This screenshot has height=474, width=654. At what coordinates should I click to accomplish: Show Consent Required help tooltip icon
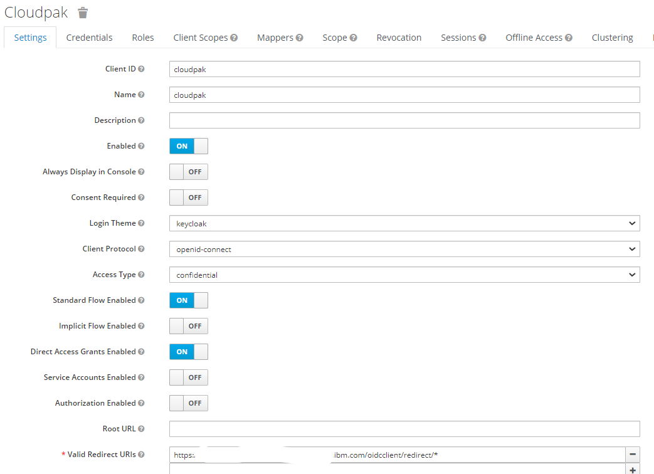coord(141,197)
